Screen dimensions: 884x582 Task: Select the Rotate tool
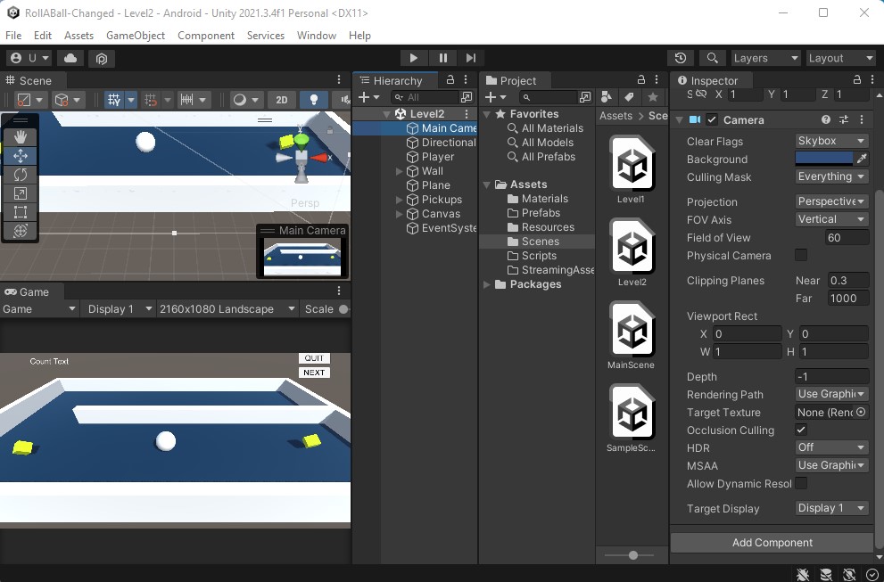pos(21,175)
